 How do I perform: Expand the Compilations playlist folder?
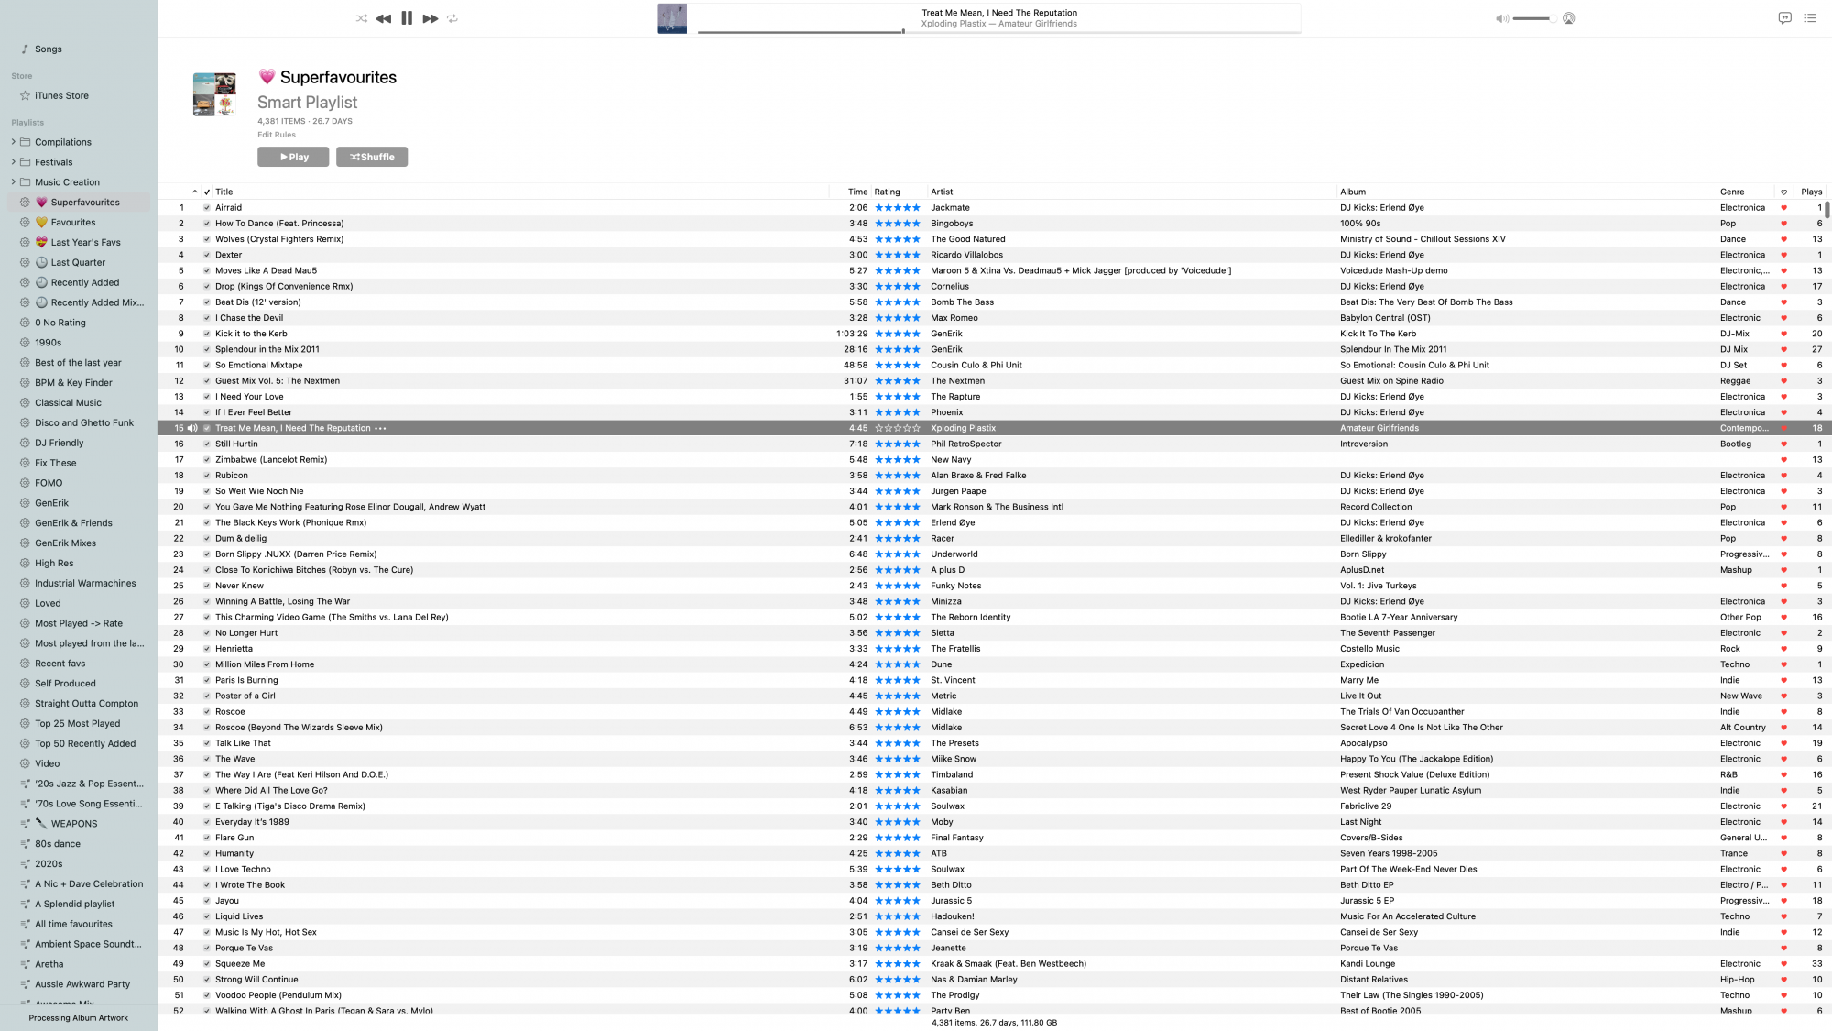point(14,142)
